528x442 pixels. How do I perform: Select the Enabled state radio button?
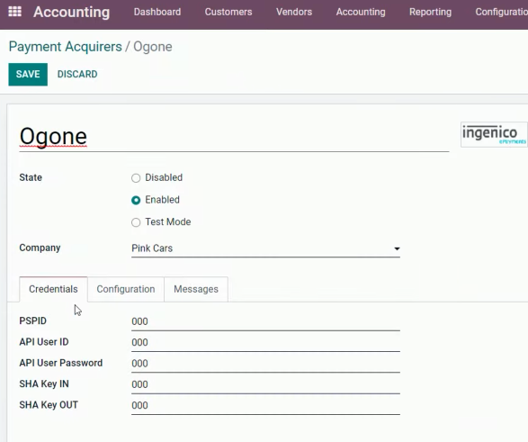click(136, 200)
